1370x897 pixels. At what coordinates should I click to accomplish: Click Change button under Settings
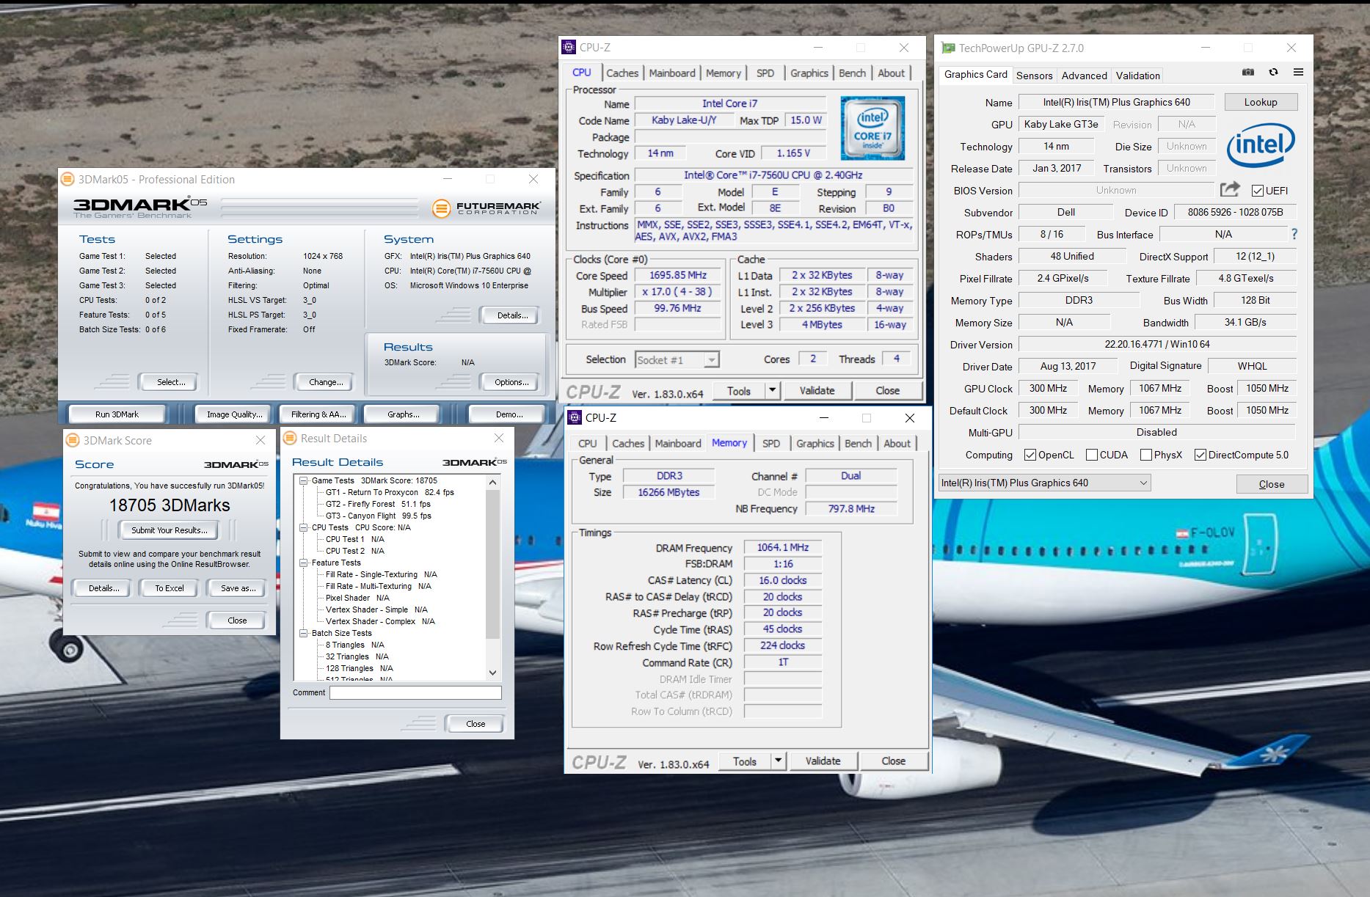coord(326,382)
